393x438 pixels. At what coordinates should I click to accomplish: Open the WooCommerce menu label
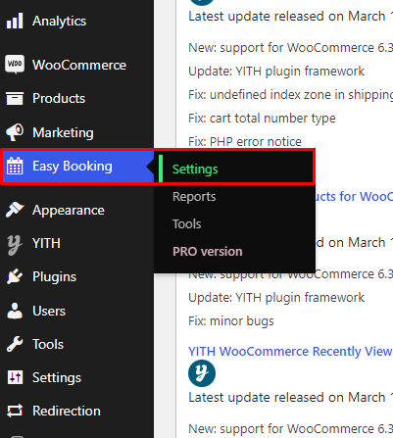tap(79, 65)
